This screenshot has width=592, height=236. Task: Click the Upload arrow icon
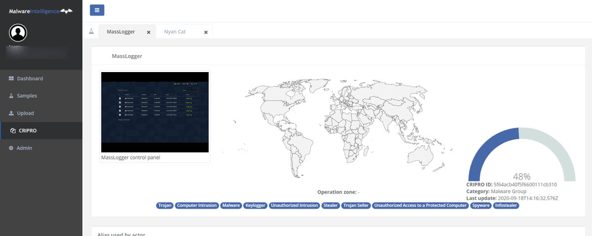[x=11, y=113]
